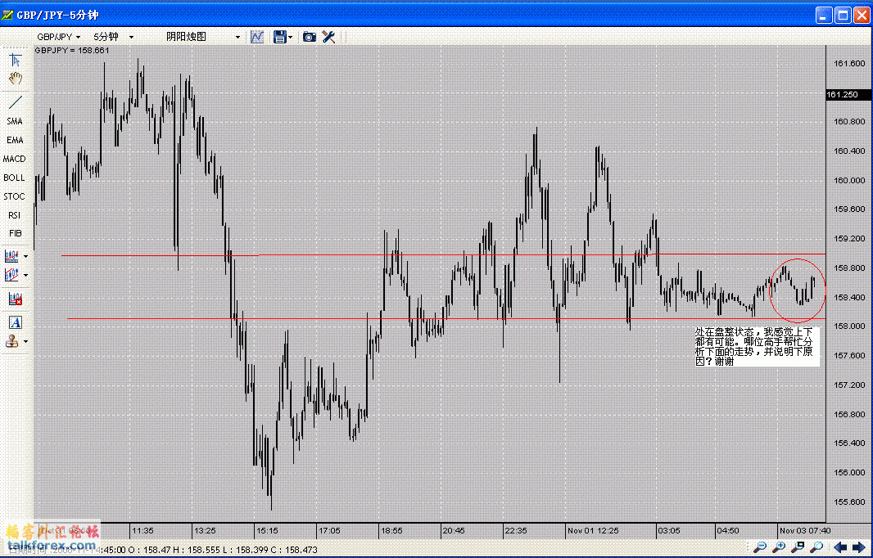Toggle the RSI indicator
Viewport: 873px width, 558px height.
(x=15, y=215)
